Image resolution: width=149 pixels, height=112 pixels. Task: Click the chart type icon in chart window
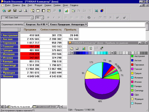(84, 48)
